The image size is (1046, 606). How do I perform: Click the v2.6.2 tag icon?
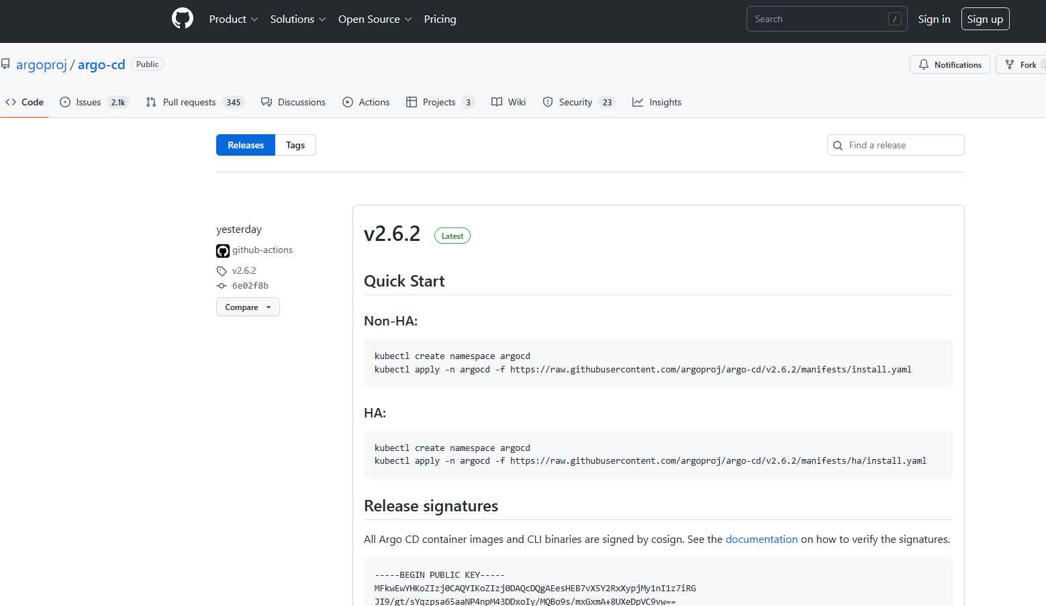222,271
